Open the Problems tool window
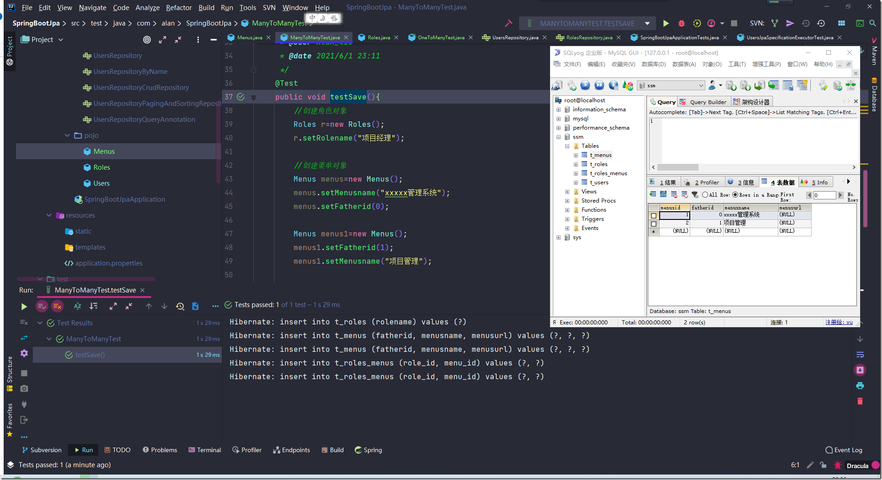Screen dimensions: 882x480 160,450
